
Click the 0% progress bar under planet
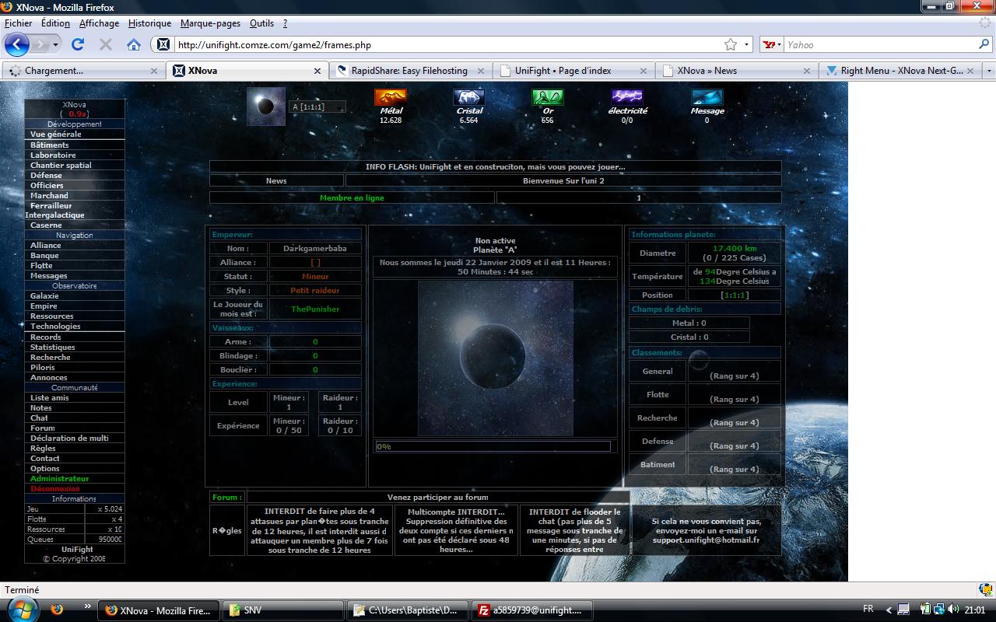pyautogui.click(x=492, y=446)
